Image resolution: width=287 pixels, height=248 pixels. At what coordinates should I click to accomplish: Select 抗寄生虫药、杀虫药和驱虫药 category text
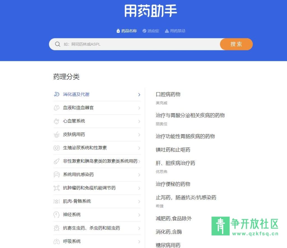[x=92, y=228]
